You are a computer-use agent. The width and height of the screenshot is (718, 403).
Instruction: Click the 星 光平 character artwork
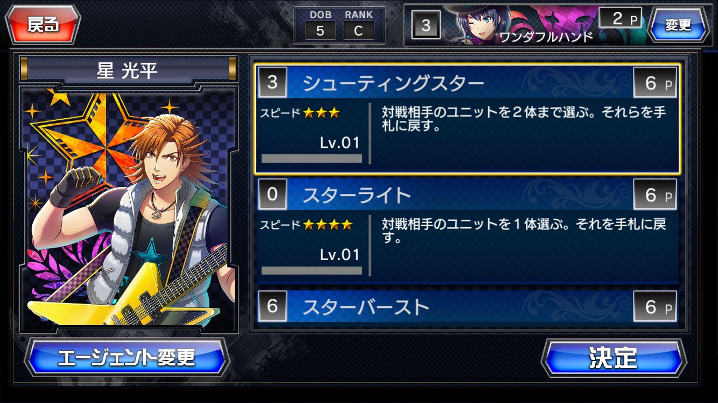point(128,210)
